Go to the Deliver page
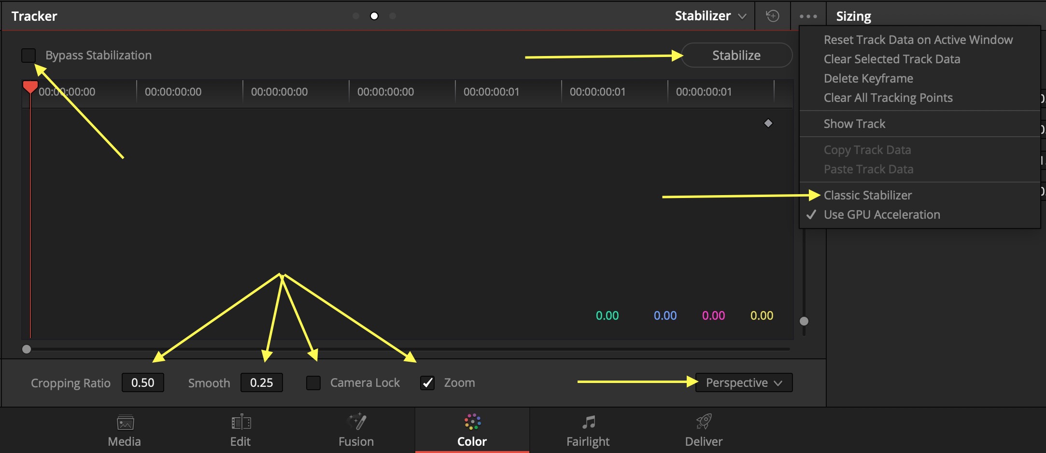Image resolution: width=1046 pixels, height=453 pixels. [x=703, y=429]
